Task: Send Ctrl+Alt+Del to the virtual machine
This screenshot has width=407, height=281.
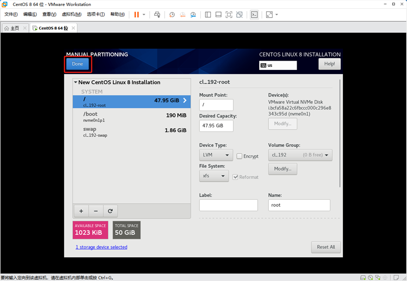Action: (x=157, y=14)
